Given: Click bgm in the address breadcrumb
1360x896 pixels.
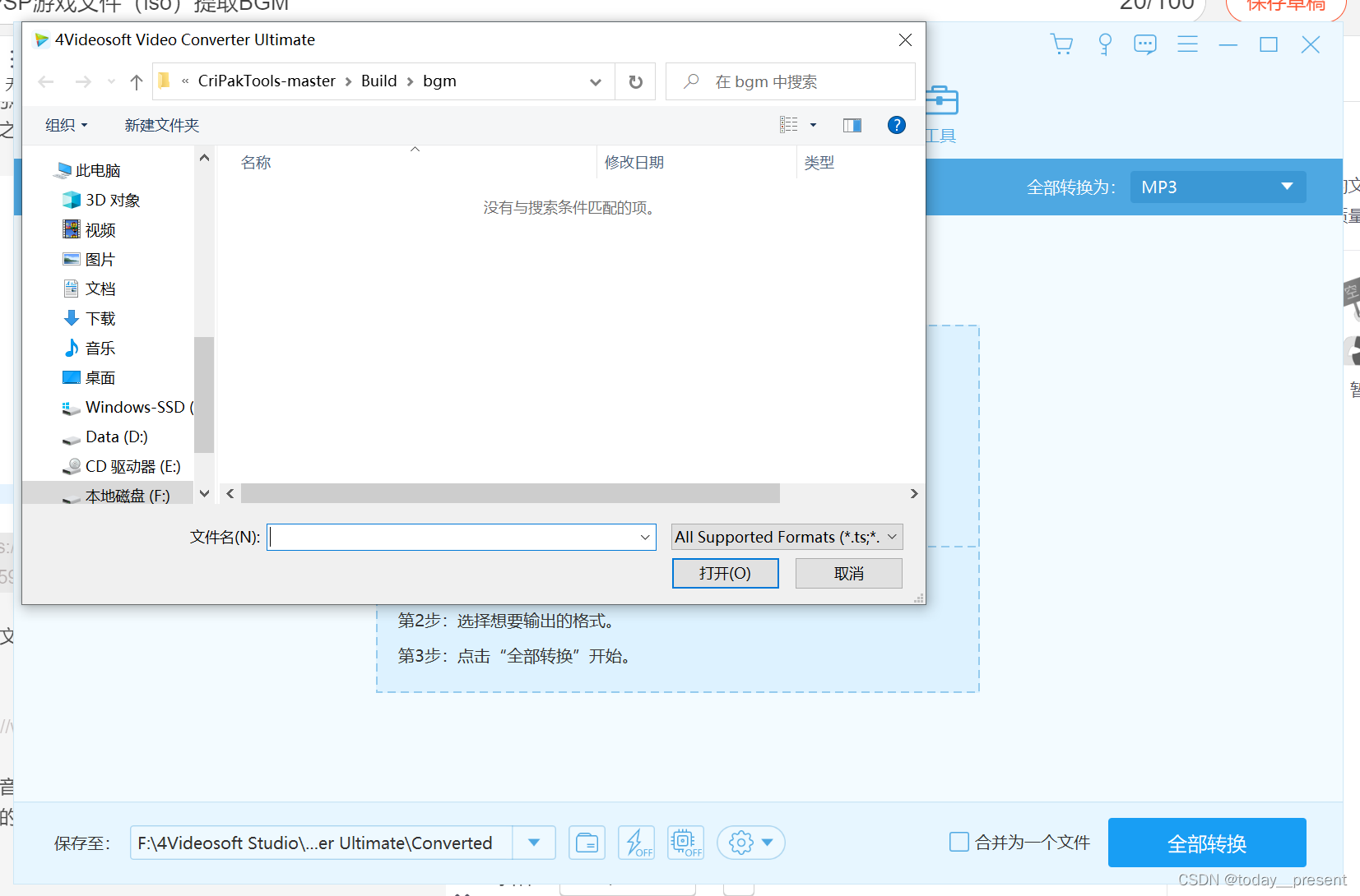Looking at the screenshot, I should (x=439, y=81).
